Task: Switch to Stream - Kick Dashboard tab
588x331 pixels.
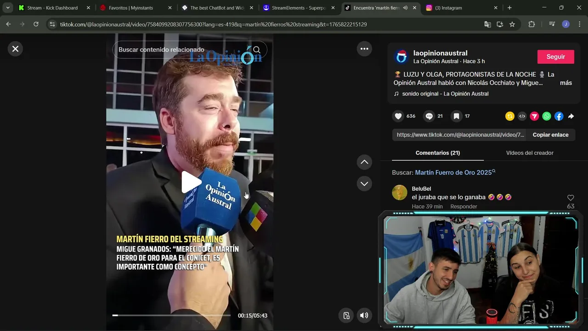Action: tap(53, 8)
